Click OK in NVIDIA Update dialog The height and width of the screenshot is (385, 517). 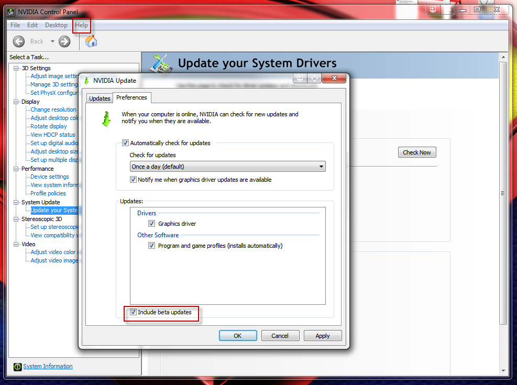(x=238, y=336)
